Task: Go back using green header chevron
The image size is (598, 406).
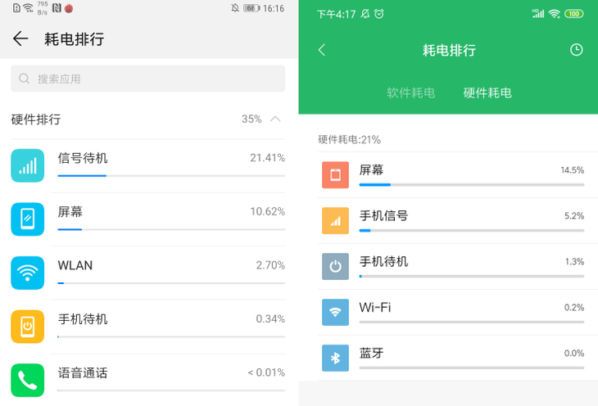Action: click(x=322, y=50)
